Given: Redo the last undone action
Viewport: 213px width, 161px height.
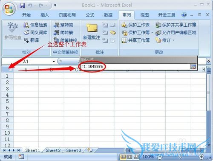Looking at the screenshot, I should click(41, 6).
